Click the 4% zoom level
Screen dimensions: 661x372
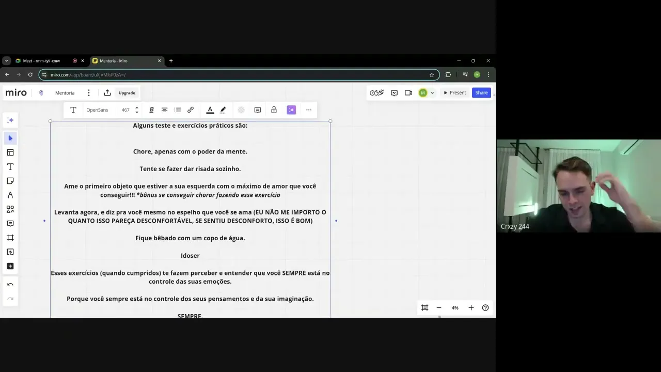point(455,308)
